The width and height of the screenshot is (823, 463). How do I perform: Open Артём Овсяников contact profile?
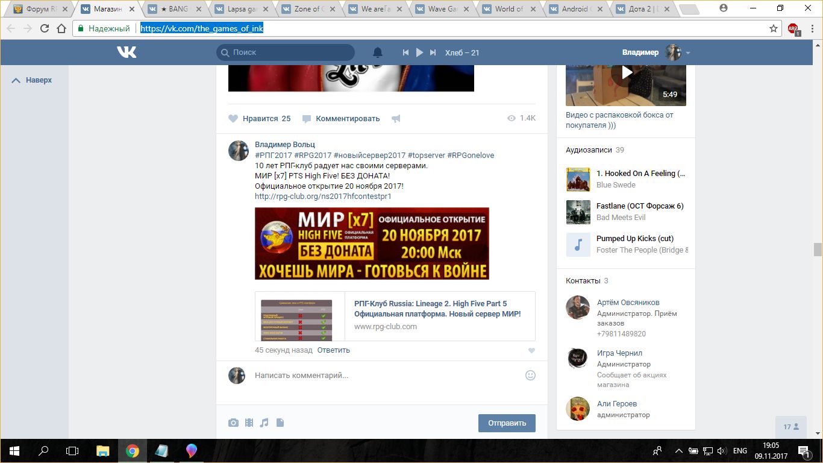(628, 303)
